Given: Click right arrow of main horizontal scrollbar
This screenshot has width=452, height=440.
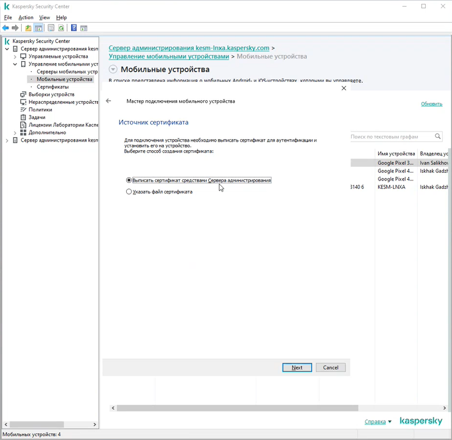Looking at the screenshot, I should click(x=444, y=408).
